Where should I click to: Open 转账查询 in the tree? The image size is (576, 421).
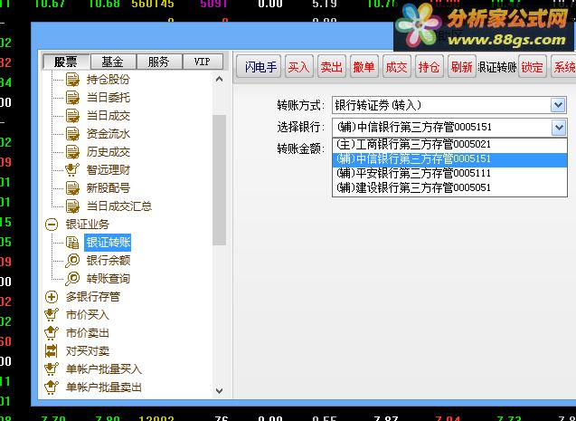tap(109, 278)
